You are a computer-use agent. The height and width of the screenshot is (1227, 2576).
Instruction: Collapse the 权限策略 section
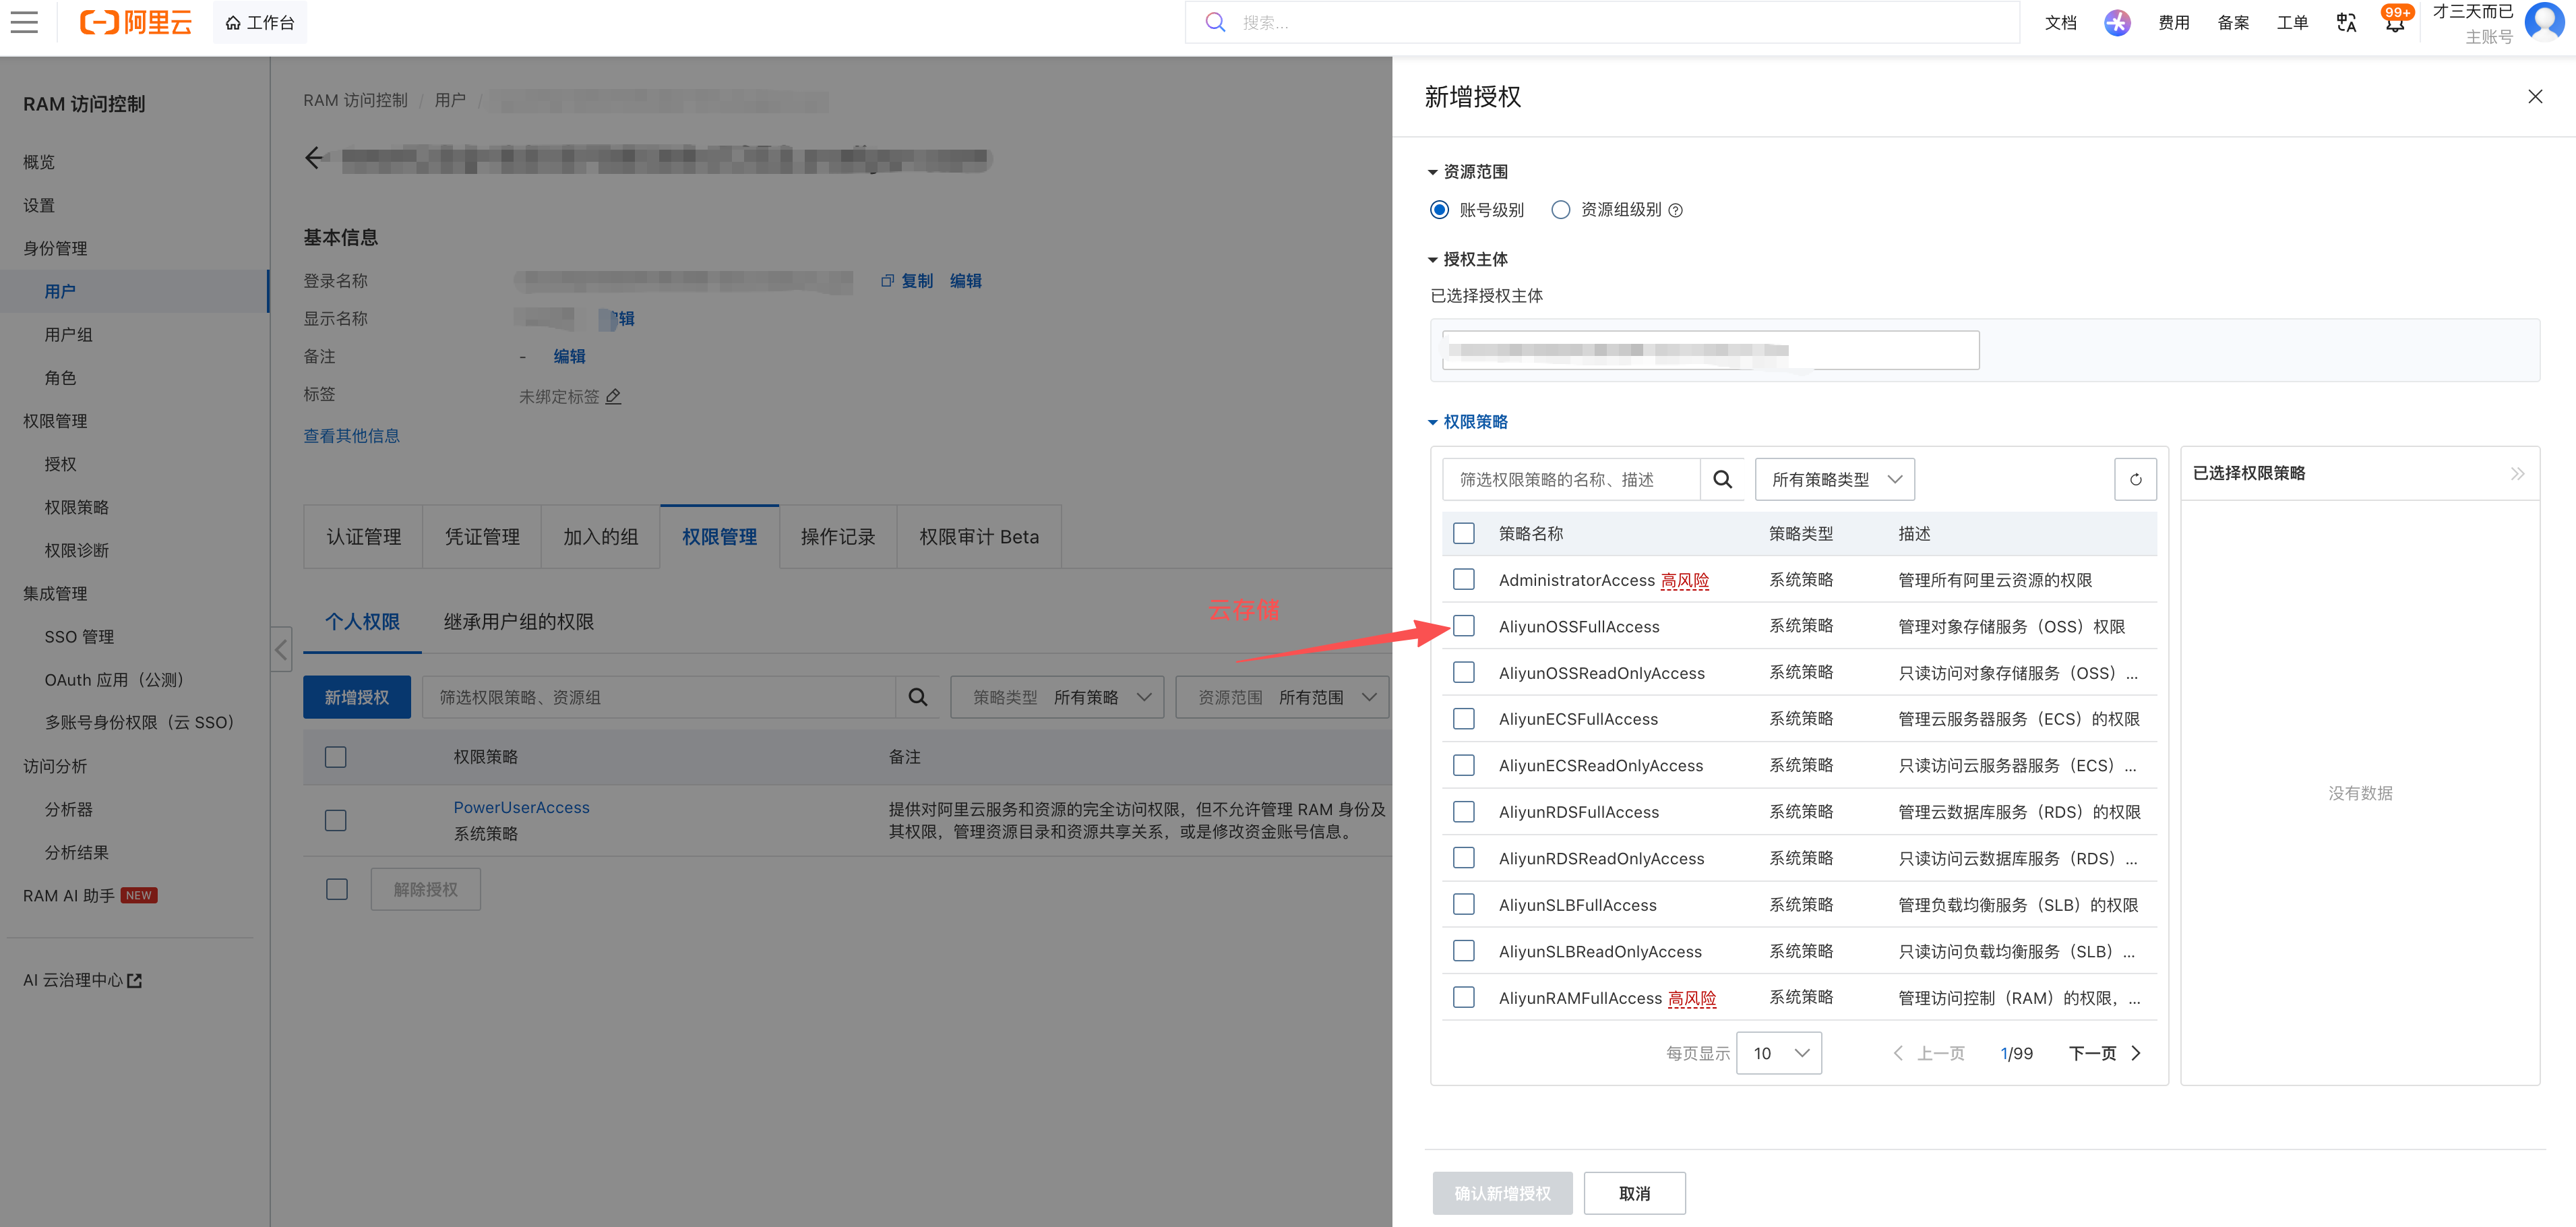(x=1467, y=422)
